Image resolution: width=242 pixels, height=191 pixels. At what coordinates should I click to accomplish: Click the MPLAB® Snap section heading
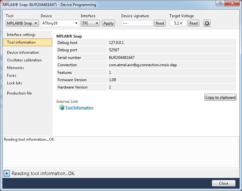click(x=69, y=36)
